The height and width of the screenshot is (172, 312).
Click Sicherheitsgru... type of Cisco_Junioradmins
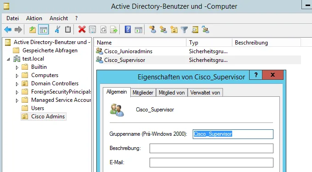coord(208,51)
